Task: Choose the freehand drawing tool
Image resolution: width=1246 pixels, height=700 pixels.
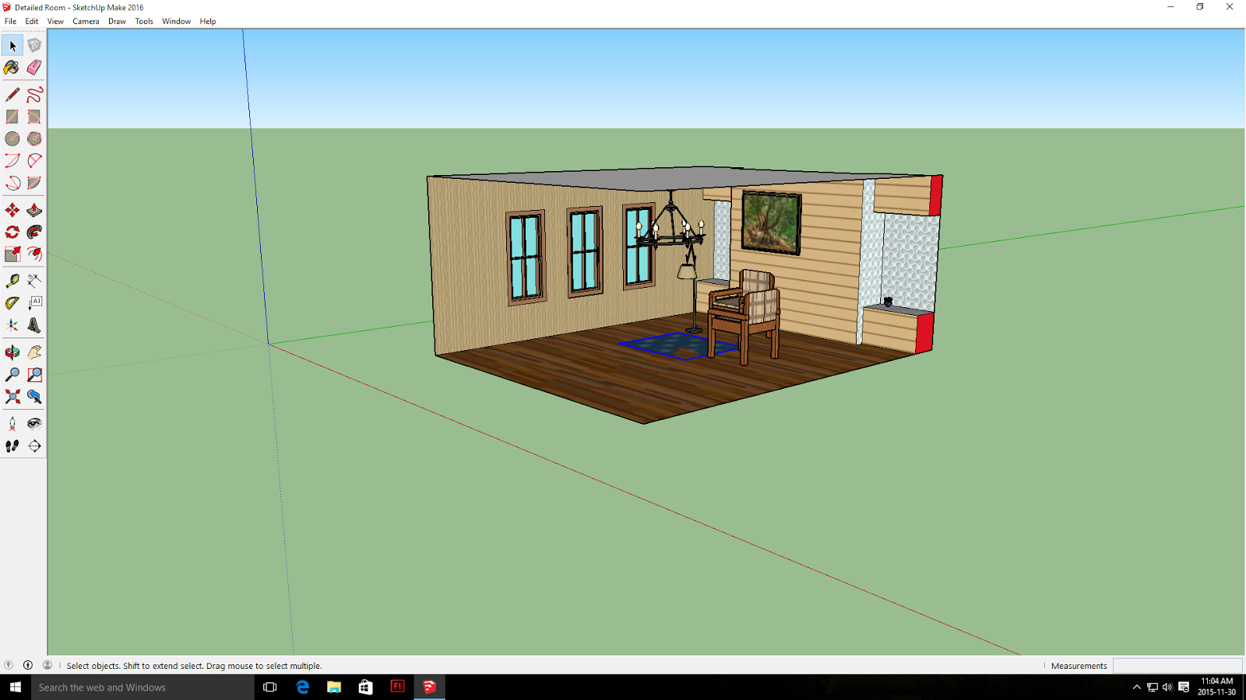Action: point(34,95)
